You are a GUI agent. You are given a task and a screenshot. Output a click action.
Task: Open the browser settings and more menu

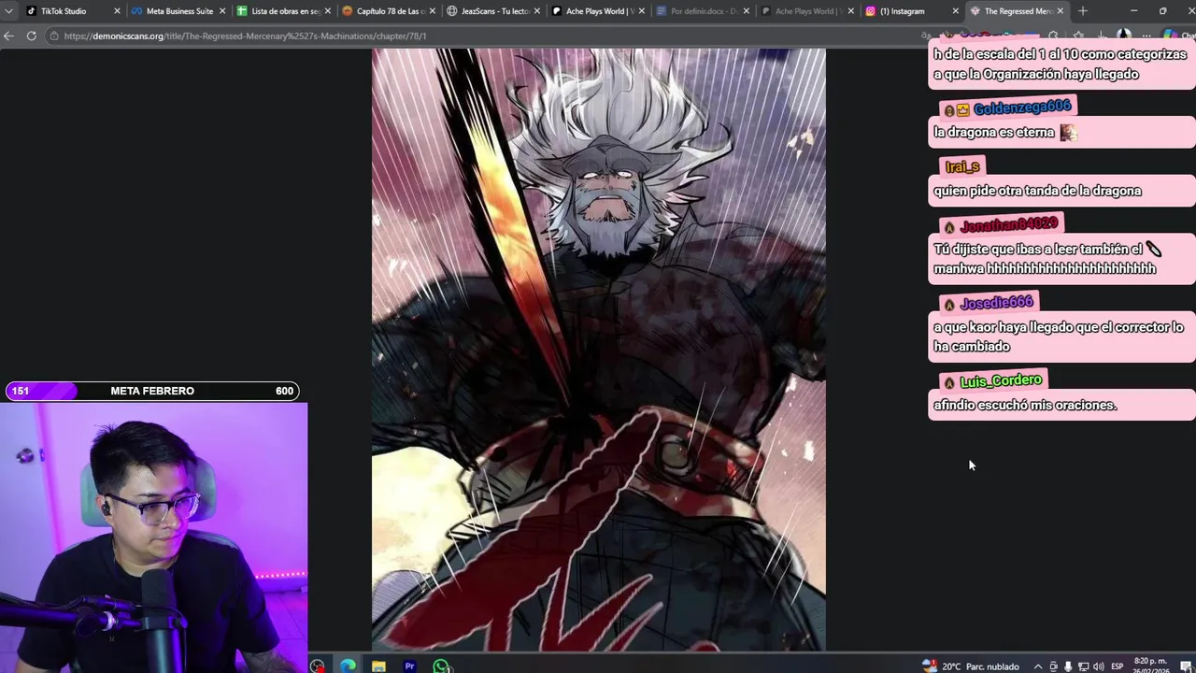pos(1147,36)
